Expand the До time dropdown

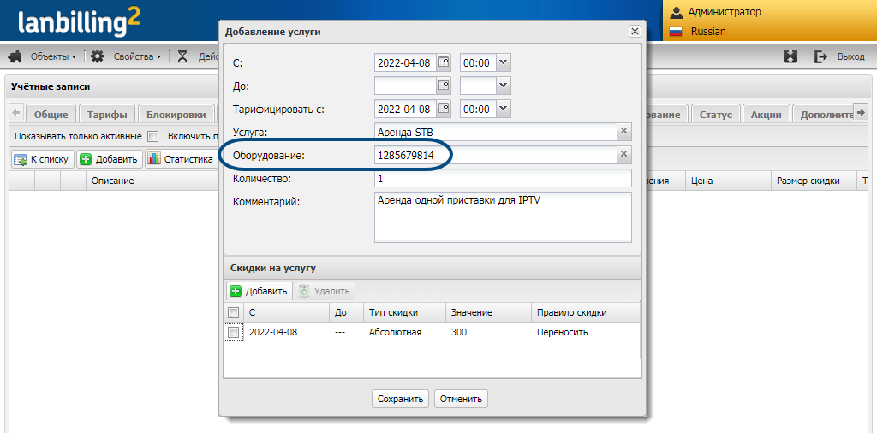[504, 86]
